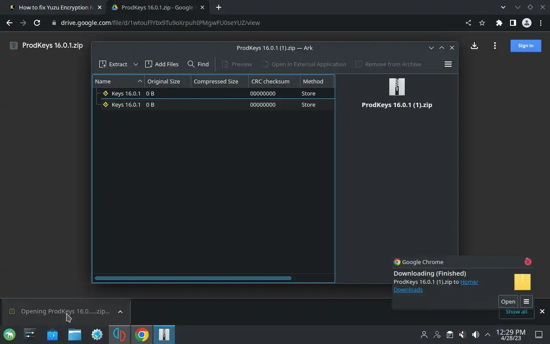The height and width of the screenshot is (344, 550).
Task: Close the Google Chrome notification
Action: click(x=528, y=261)
